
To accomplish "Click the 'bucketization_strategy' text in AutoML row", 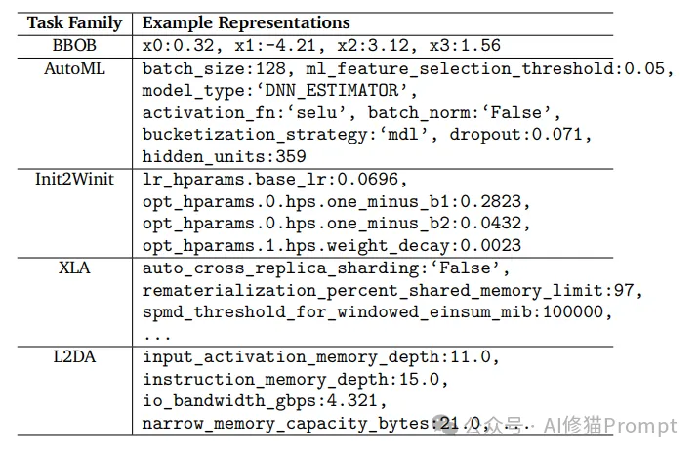I will coord(255,135).
